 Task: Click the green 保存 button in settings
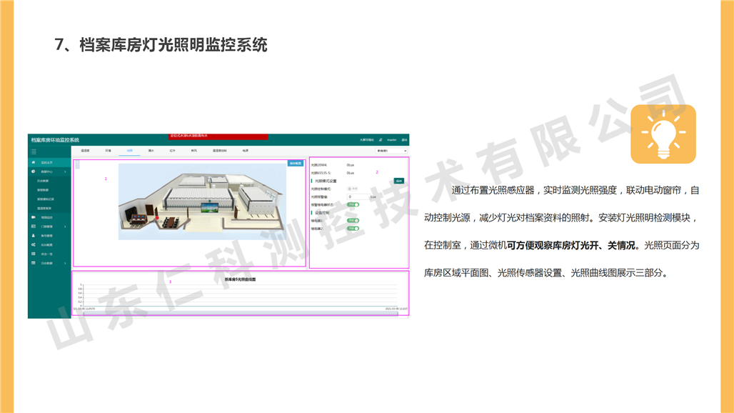click(x=399, y=181)
